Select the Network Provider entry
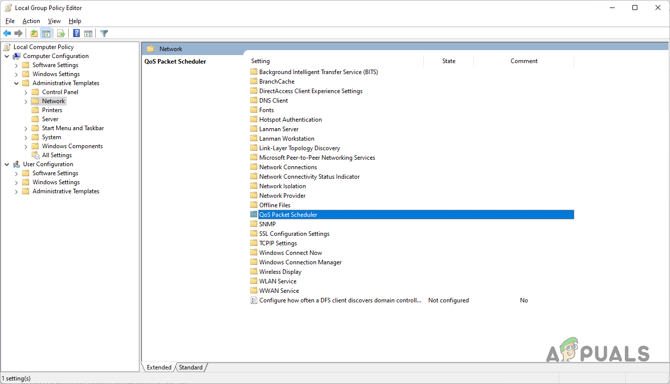670x384 pixels. pos(282,196)
